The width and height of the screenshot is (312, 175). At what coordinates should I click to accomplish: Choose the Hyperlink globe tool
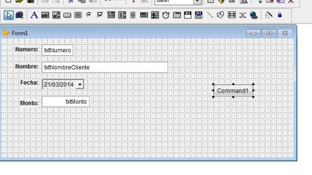tap(253, 15)
